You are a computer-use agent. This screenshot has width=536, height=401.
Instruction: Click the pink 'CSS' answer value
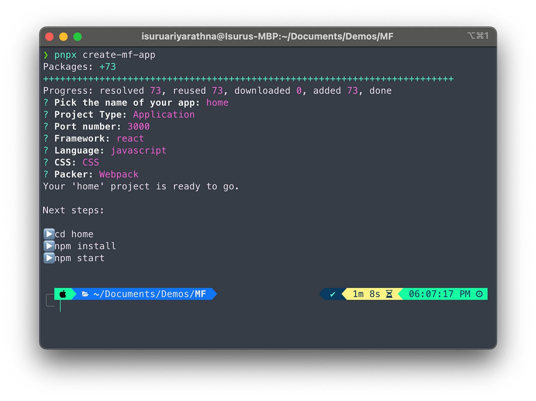[91, 162]
